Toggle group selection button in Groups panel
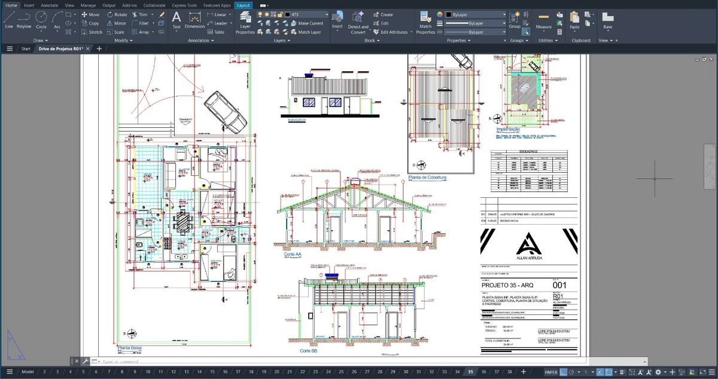The image size is (718, 379). 525,32
